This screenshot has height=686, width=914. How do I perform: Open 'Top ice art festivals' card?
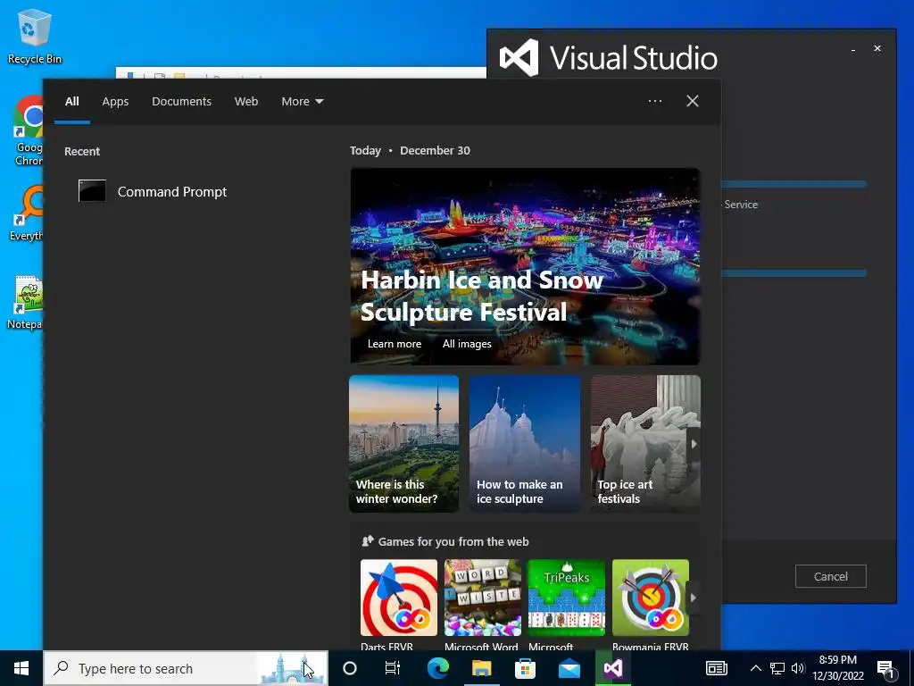pos(645,444)
